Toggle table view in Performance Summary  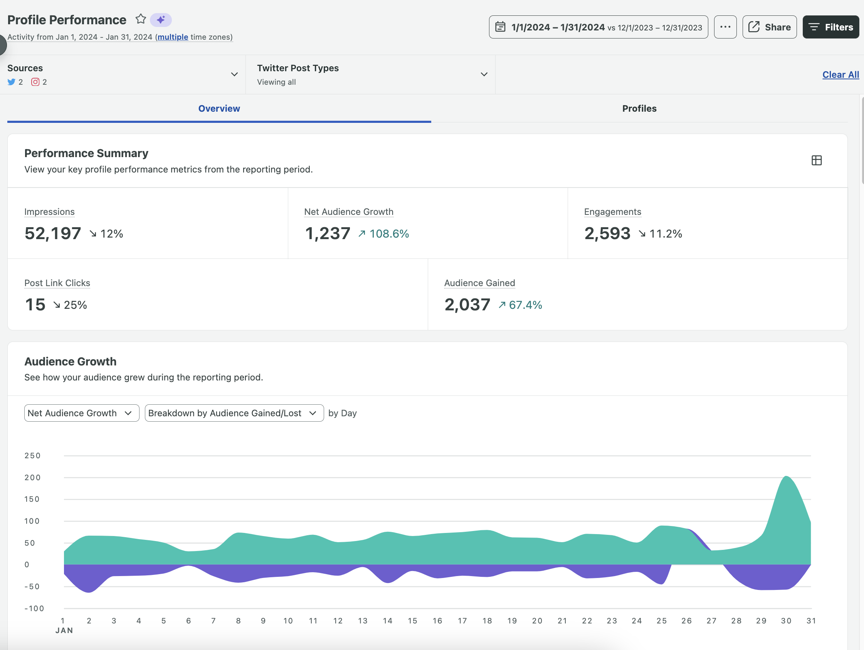pyautogui.click(x=816, y=161)
